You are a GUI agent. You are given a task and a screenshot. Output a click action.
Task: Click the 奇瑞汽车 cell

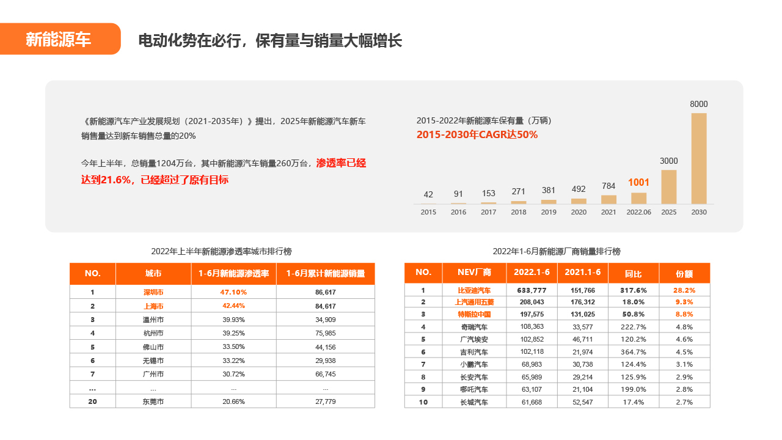(x=474, y=327)
